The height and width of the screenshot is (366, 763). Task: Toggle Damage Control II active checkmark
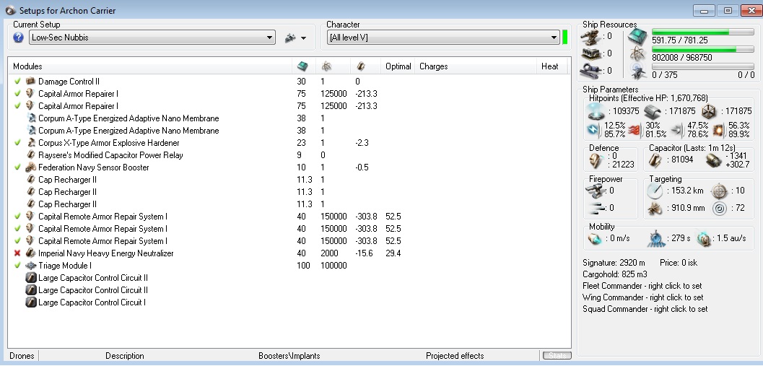click(17, 82)
